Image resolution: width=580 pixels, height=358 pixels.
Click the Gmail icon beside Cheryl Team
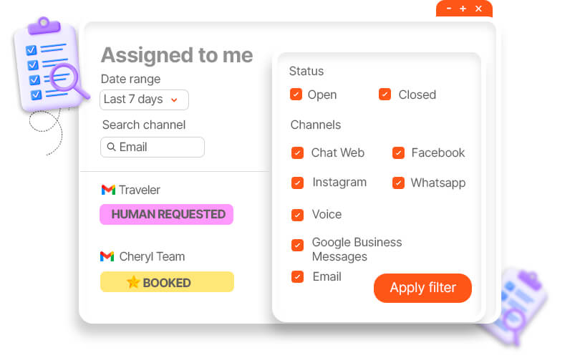(x=107, y=256)
